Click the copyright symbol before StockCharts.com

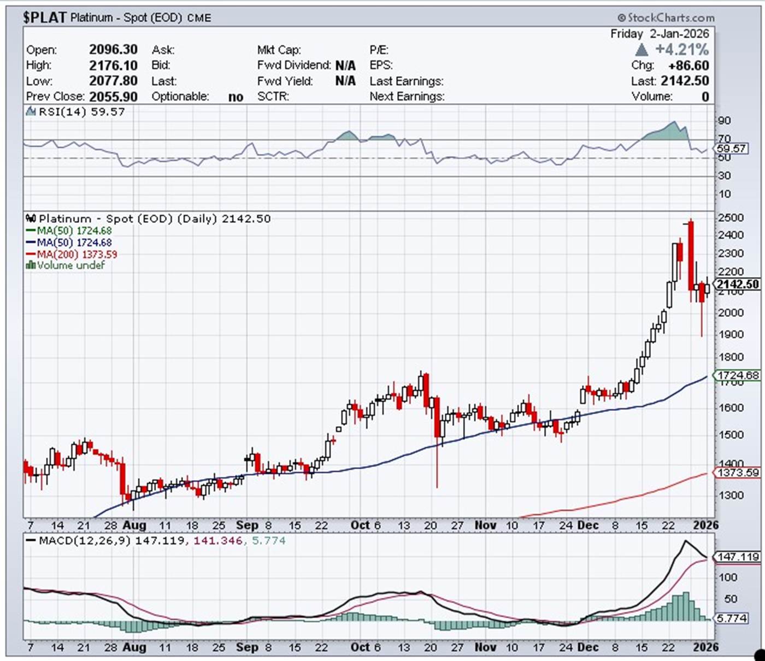[x=621, y=18]
